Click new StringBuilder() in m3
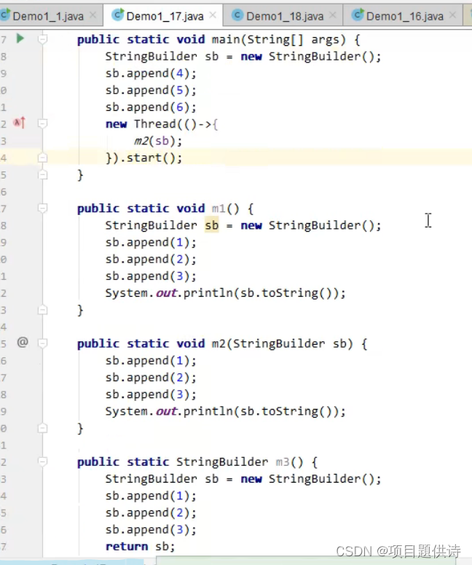 pyautogui.click(x=308, y=479)
